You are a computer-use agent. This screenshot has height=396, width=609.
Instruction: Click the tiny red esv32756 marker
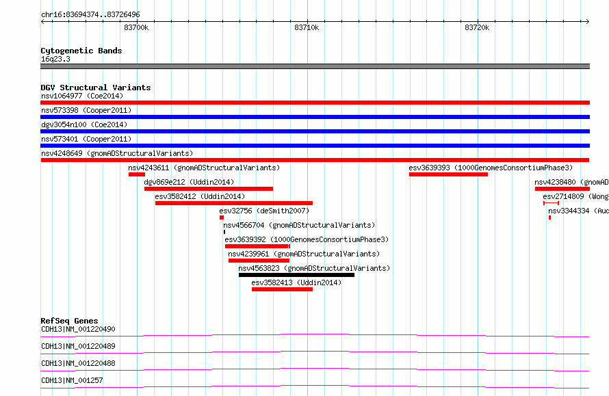pyautogui.click(x=222, y=217)
